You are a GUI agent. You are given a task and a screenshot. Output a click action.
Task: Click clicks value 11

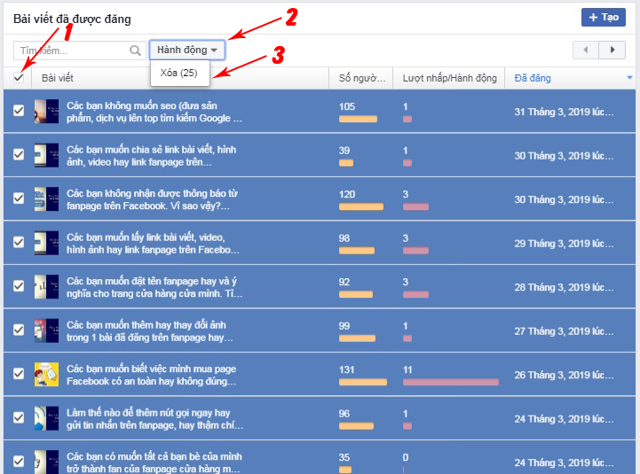407,369
